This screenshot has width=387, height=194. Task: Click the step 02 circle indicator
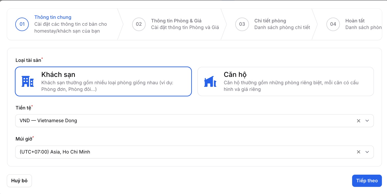139,24
